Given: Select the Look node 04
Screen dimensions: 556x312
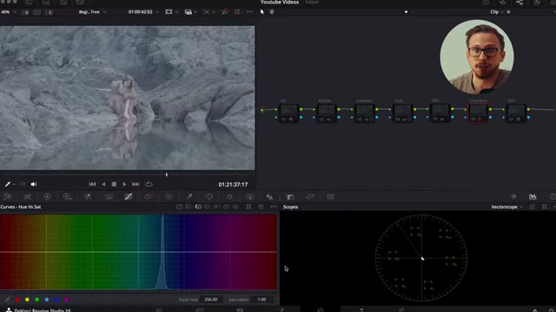Looking at the screenshot, I should coord(402,113).
